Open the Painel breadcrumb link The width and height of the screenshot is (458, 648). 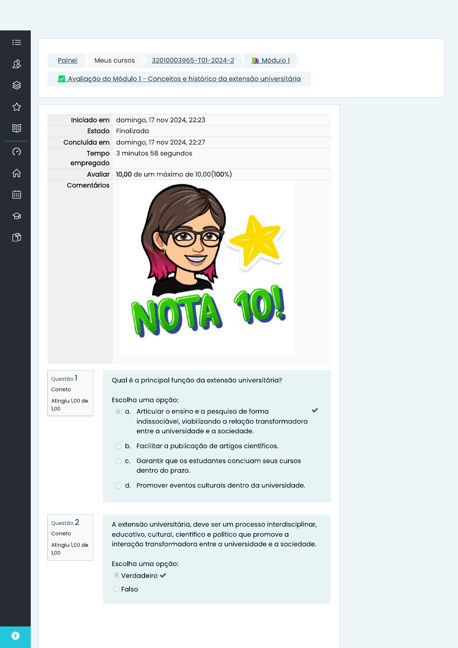click(x=68, y=60)
